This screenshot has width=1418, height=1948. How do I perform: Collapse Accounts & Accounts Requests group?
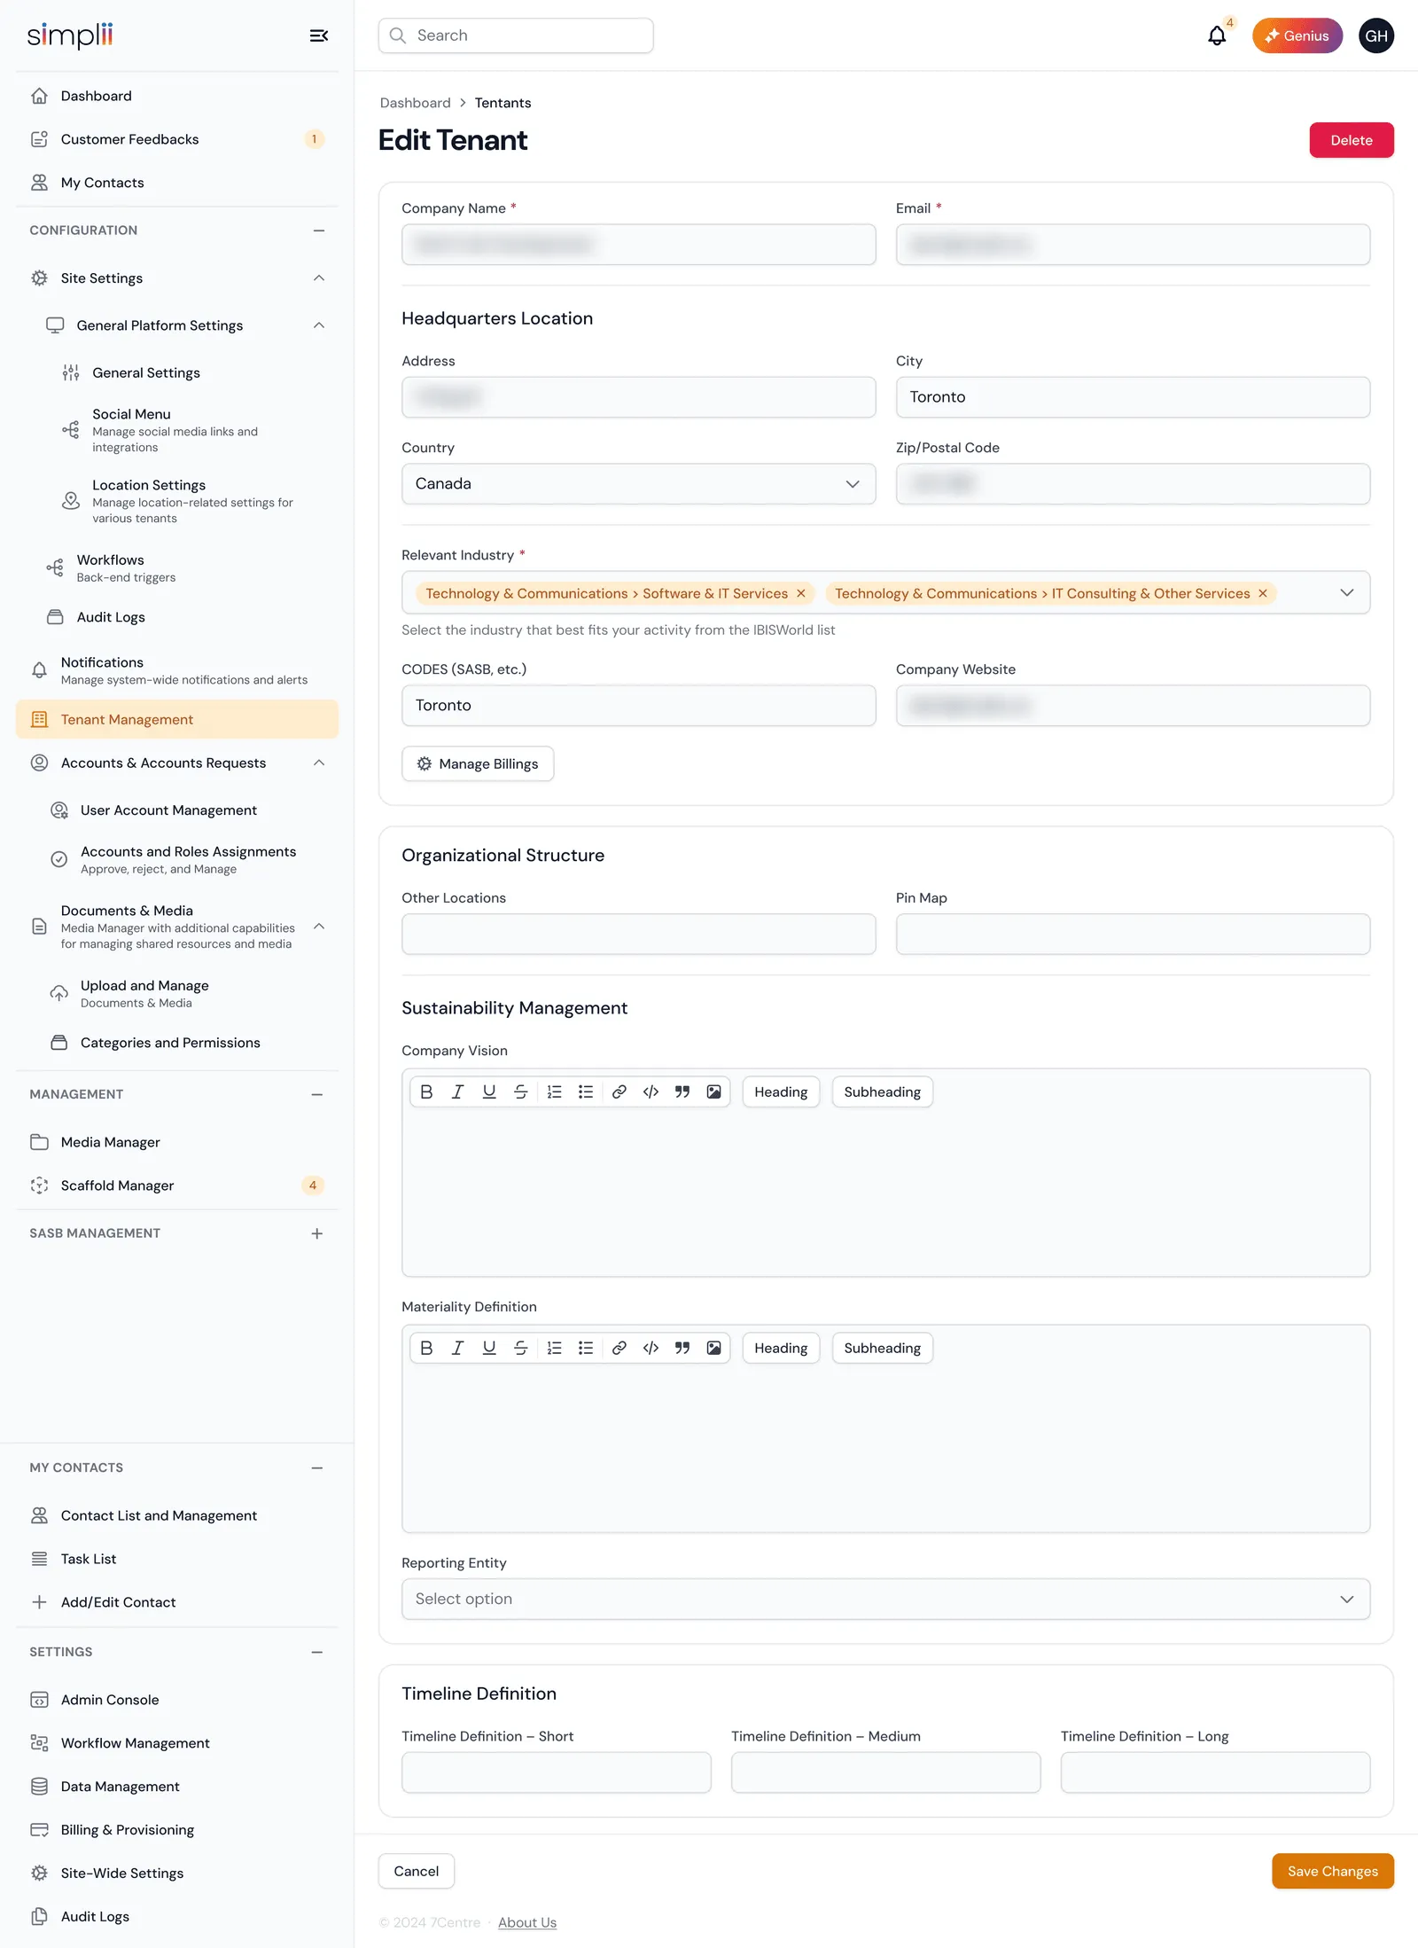click(319, 763)
